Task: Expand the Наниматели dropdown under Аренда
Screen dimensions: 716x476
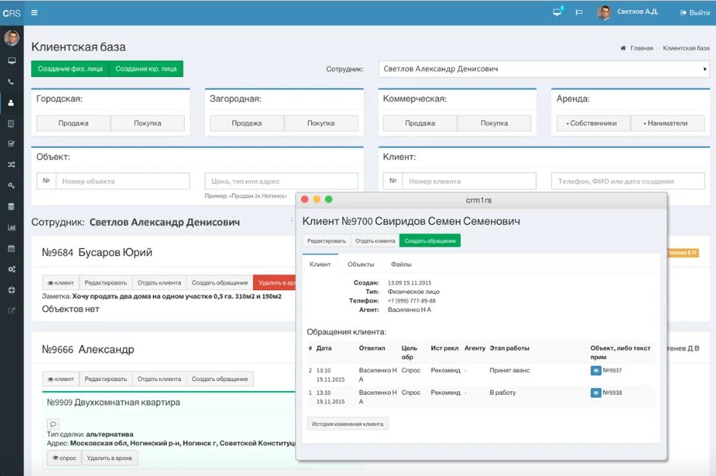Action: tap(667, 123)
